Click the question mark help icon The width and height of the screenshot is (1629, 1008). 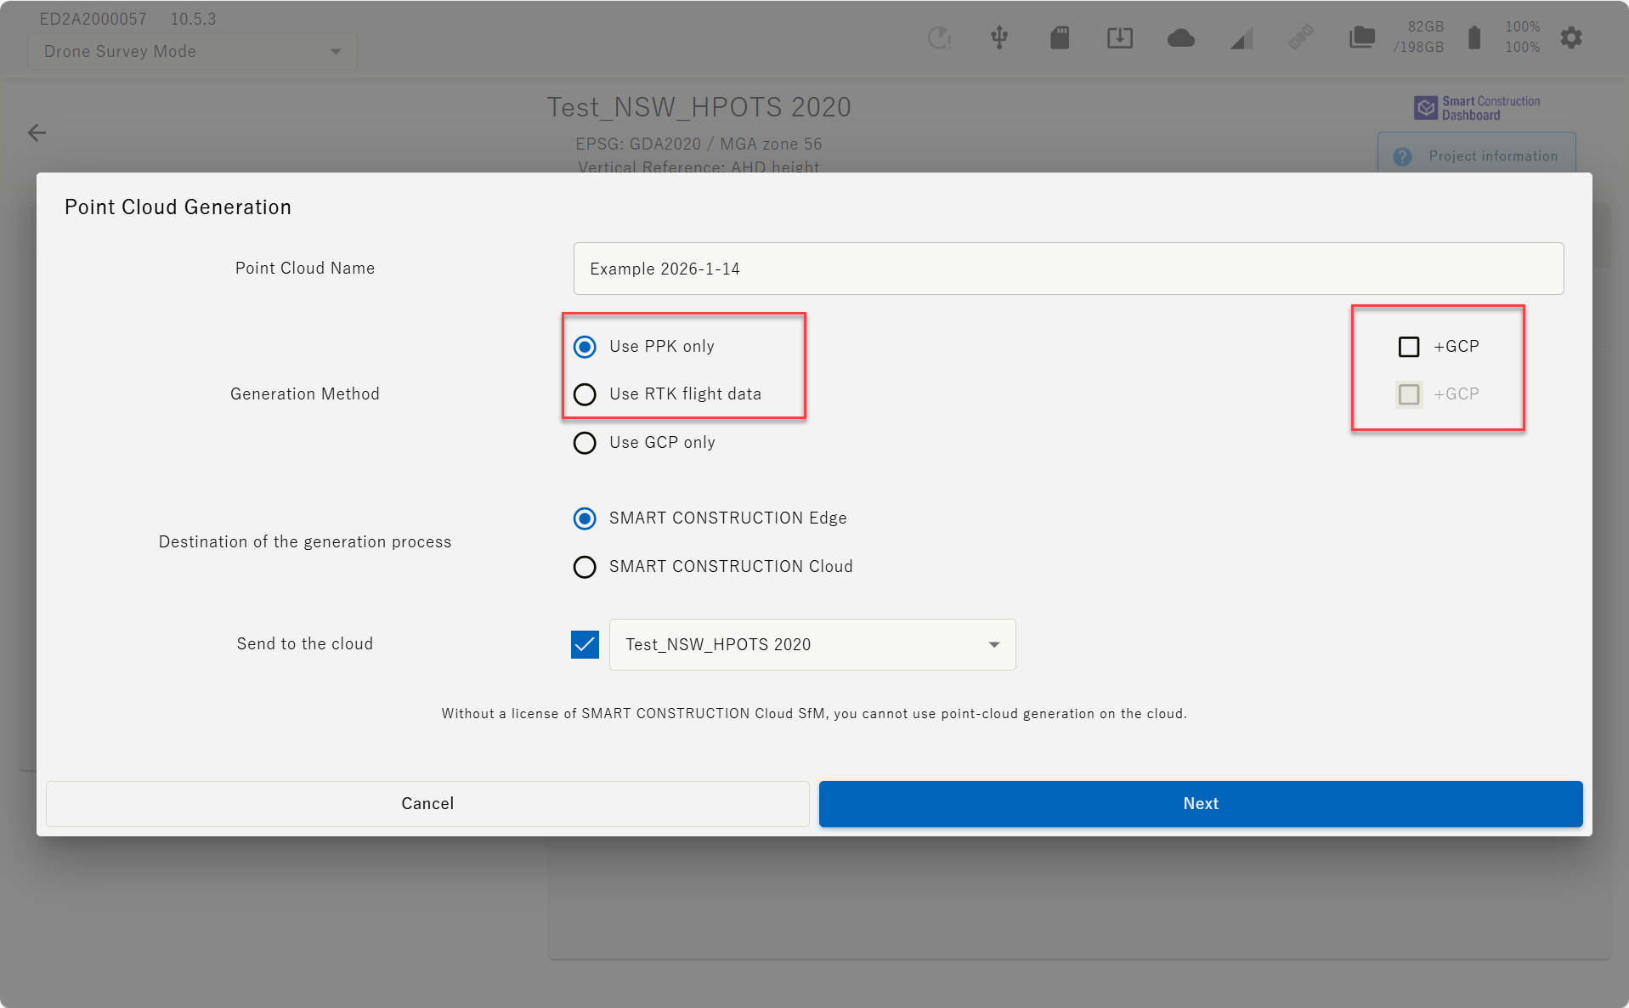tap(1402, 156)
